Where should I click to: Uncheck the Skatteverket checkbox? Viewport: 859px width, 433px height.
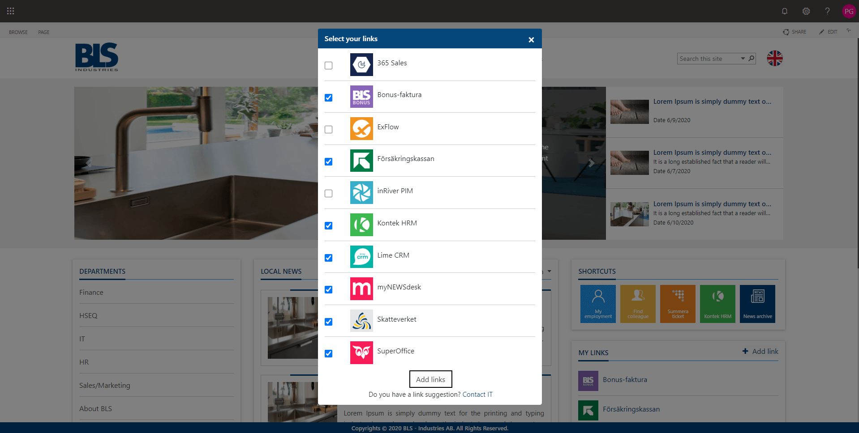[329, 322]
